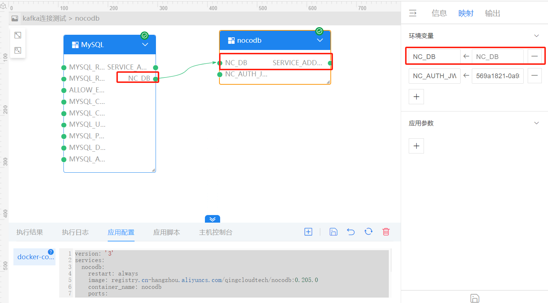Click the NC_DB variable name input field
The height and width of the screenshot is (303, 548).
(434, 56)
